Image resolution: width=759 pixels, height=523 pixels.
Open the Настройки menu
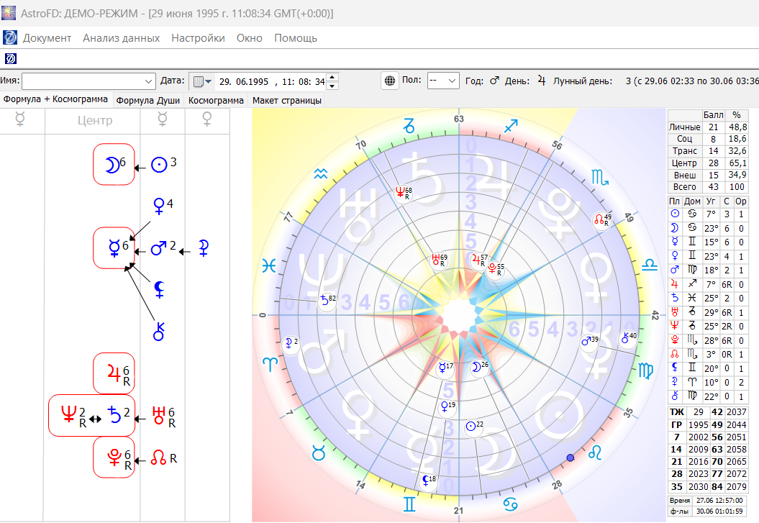pos(198,38)
